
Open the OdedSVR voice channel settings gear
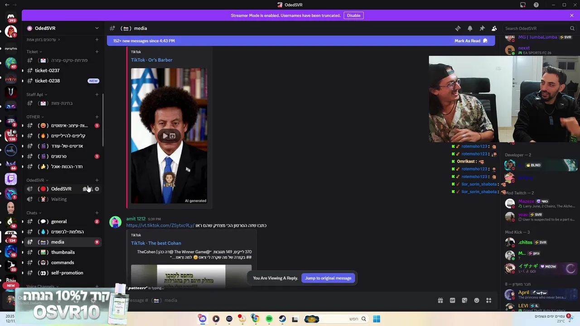coord(97,189)
